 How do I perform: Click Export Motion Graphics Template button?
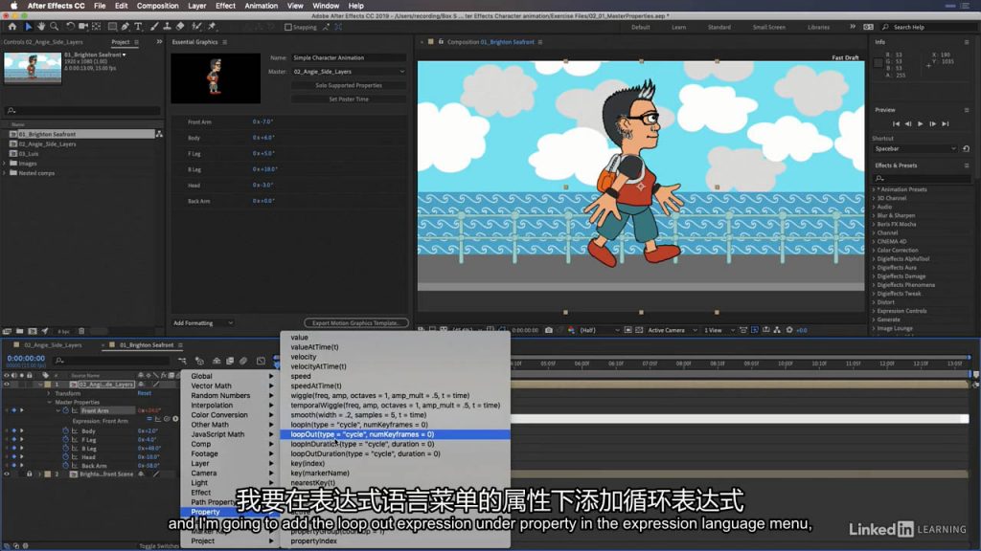[x=356, y=323]
